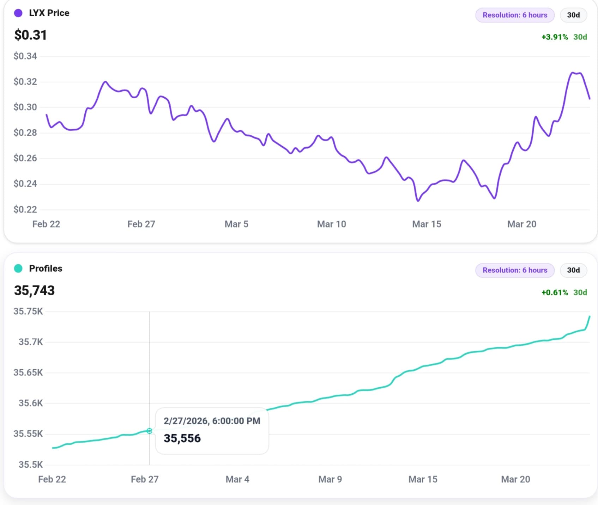The height and width of the screenshot is (505, 598).
Task: Click Feb 27 on Profiles chart x-axis
Action: 144,479
